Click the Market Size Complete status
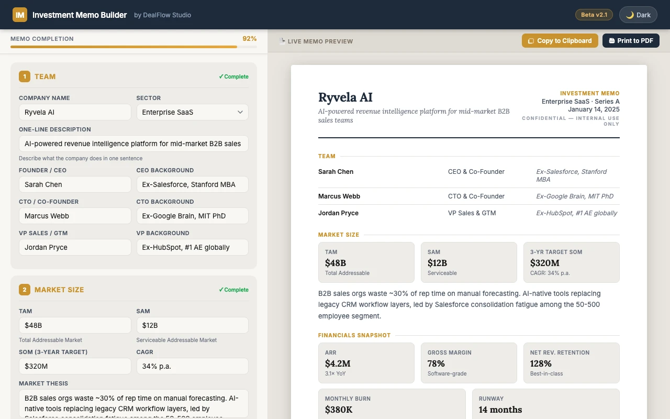This screenshot has width=670, height=419. [x=233, y=290]
